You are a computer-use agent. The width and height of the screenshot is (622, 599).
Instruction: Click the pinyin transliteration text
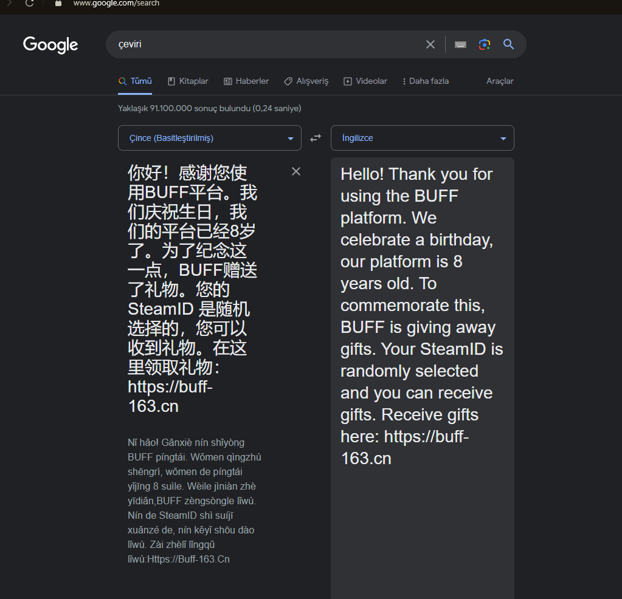tap(195, 501)
